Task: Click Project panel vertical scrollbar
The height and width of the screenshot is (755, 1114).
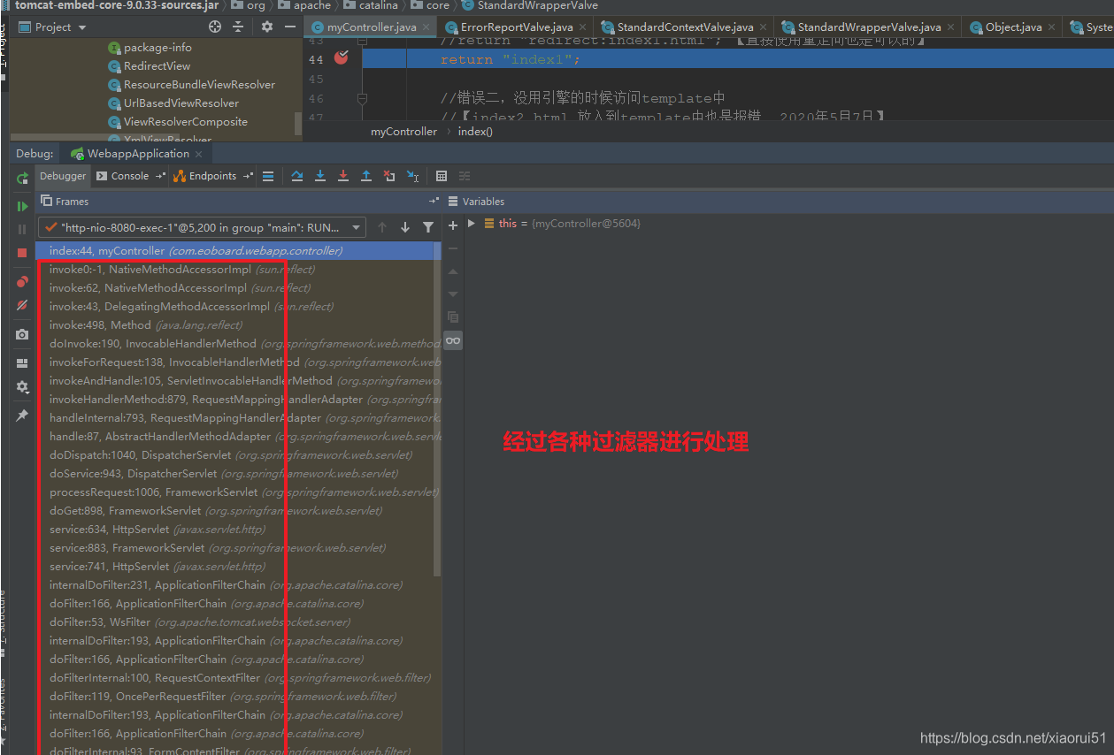Action: pos(298,122)
